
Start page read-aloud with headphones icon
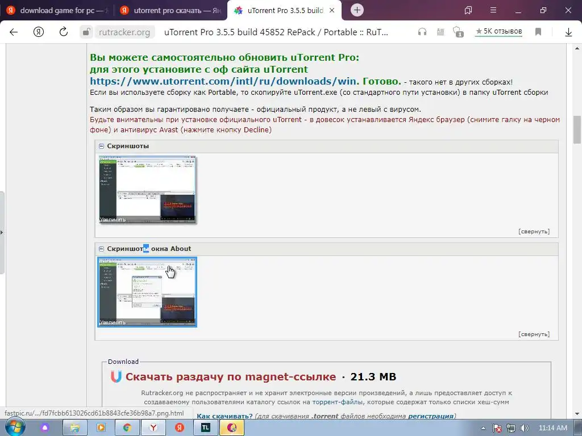click(x=422, y=32)
